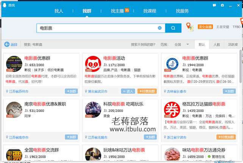Switch to the 找主播 tab

point(117,11)
